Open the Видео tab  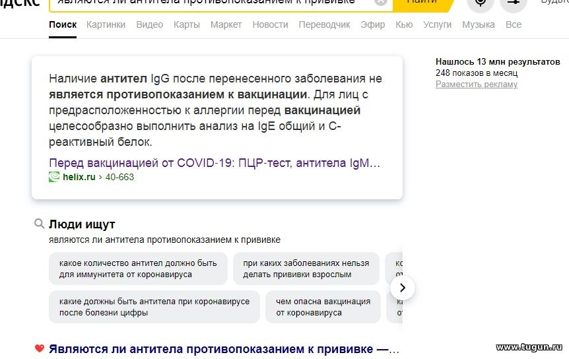[x=149, y=24]
